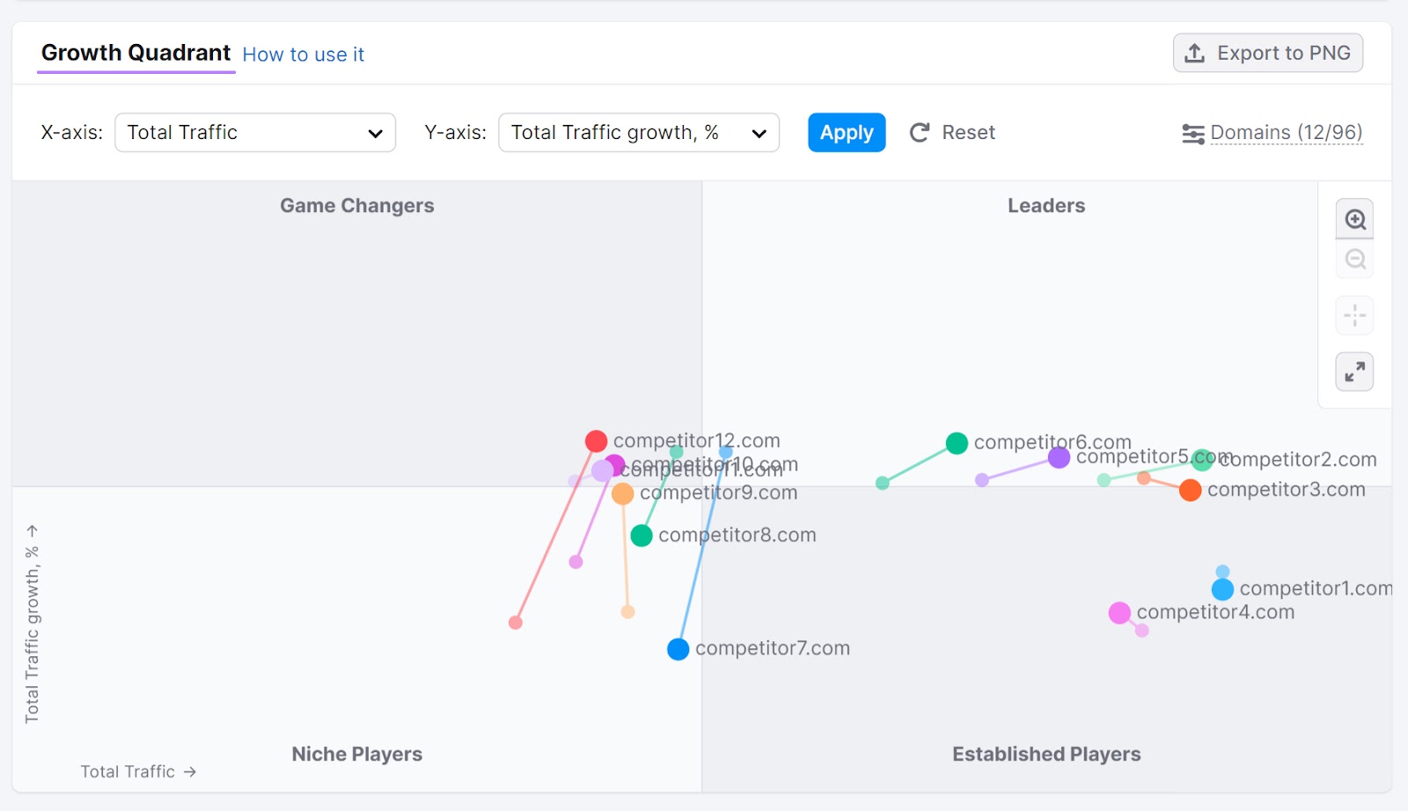Open fullscreen view with the expand icon

(1354, 371)
